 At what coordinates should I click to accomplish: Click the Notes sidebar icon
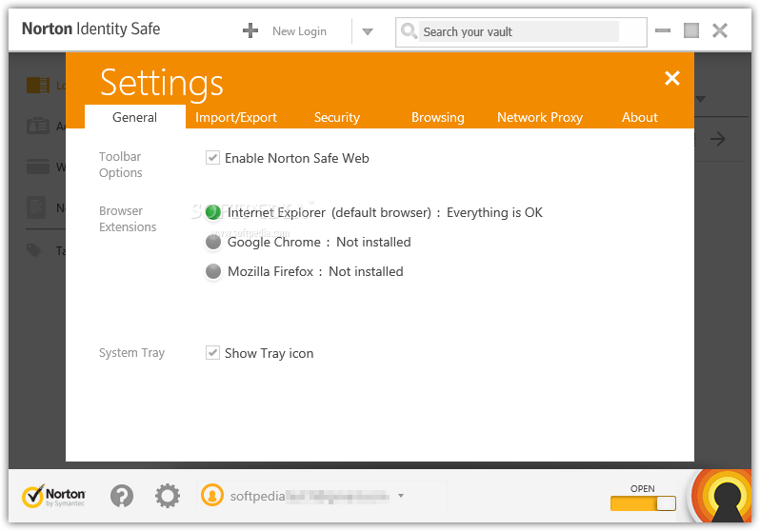coord(36,207)
